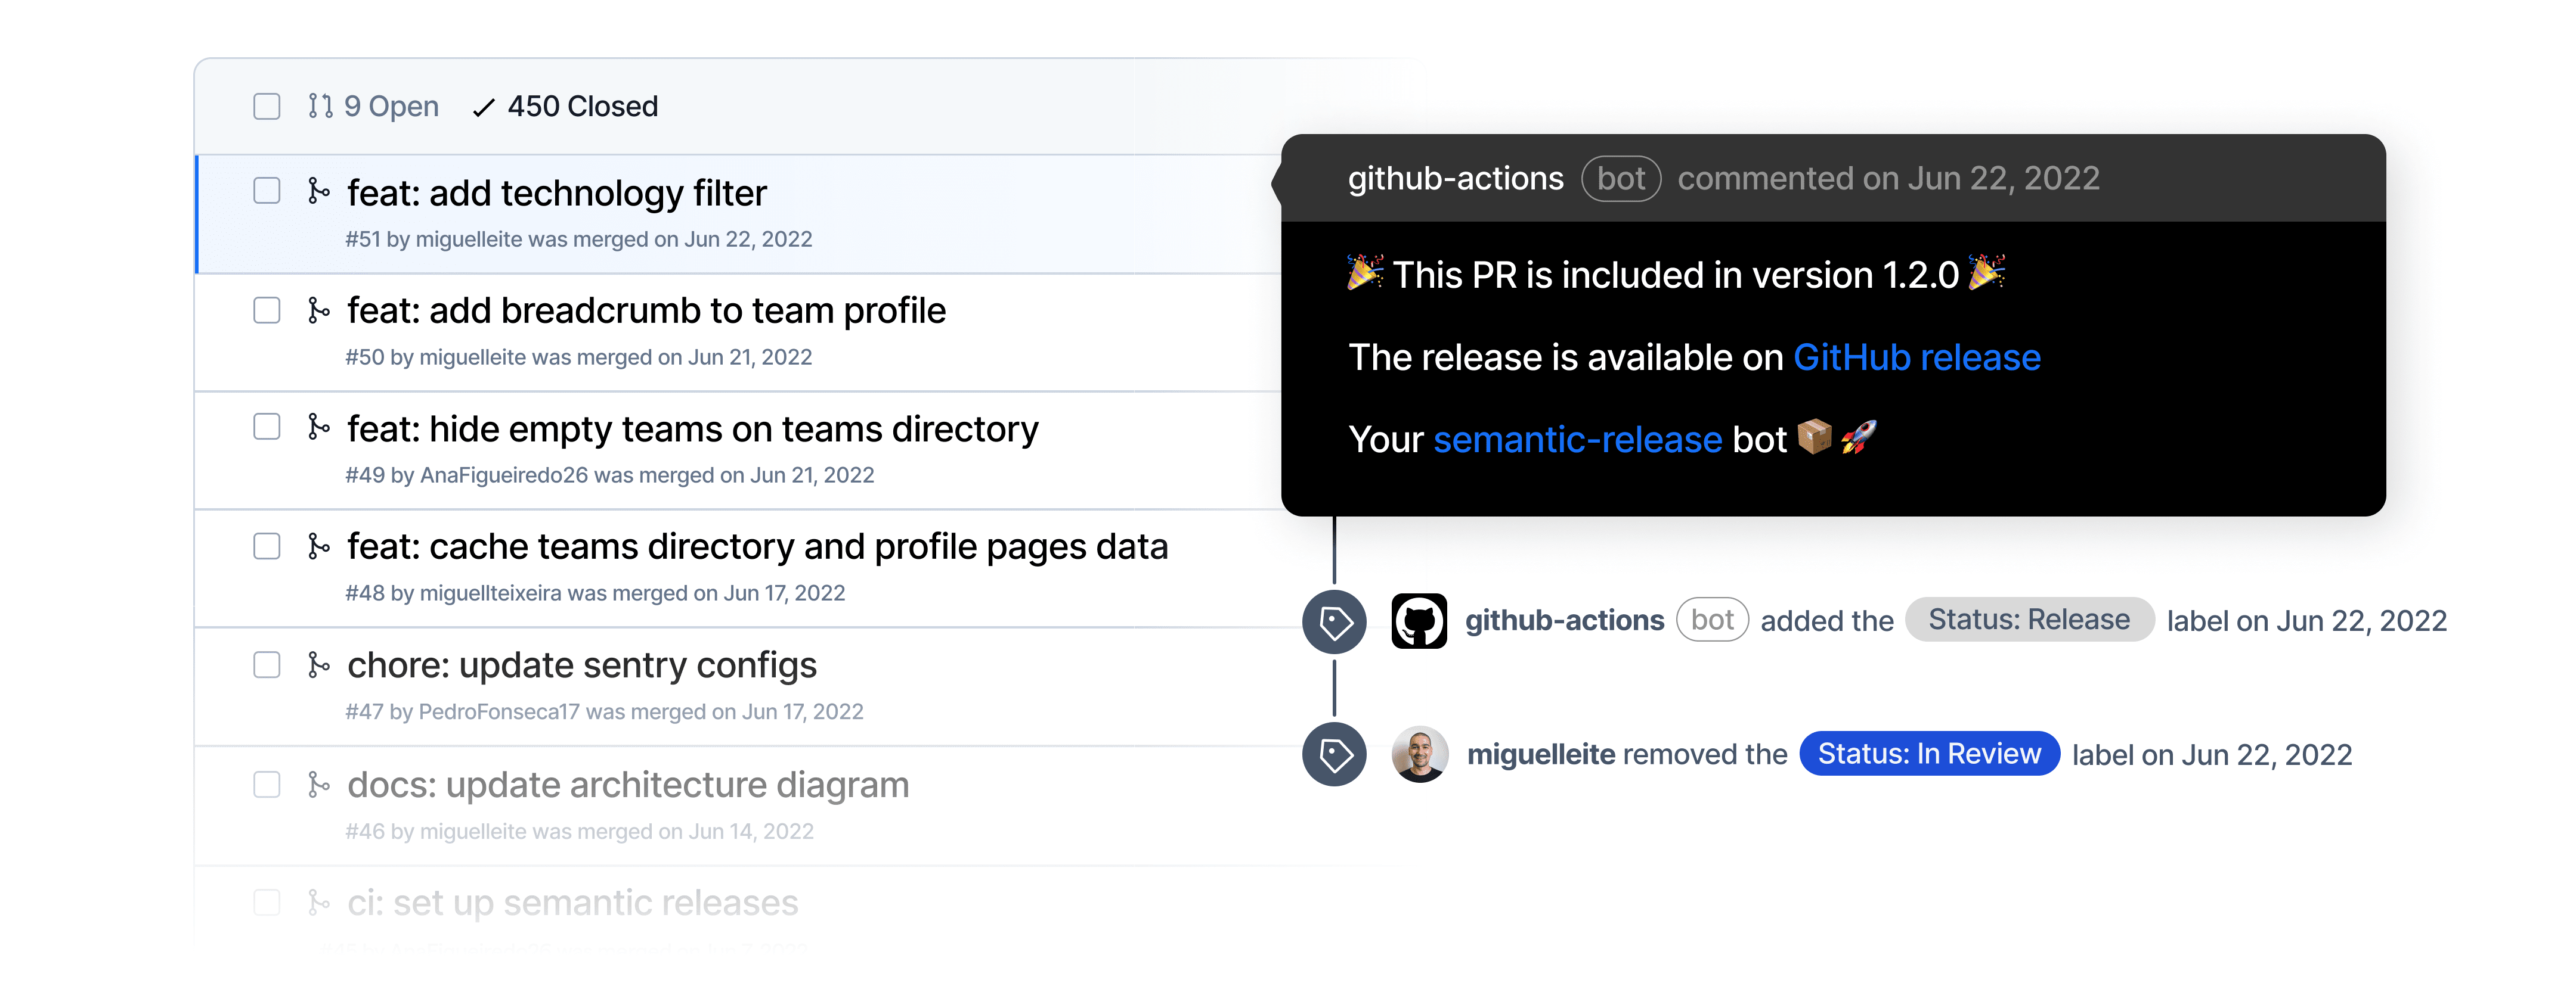Toggle the select-all checkbox in the list header
This screenshot has width=2576, height=983.
[x=266, y=105]
